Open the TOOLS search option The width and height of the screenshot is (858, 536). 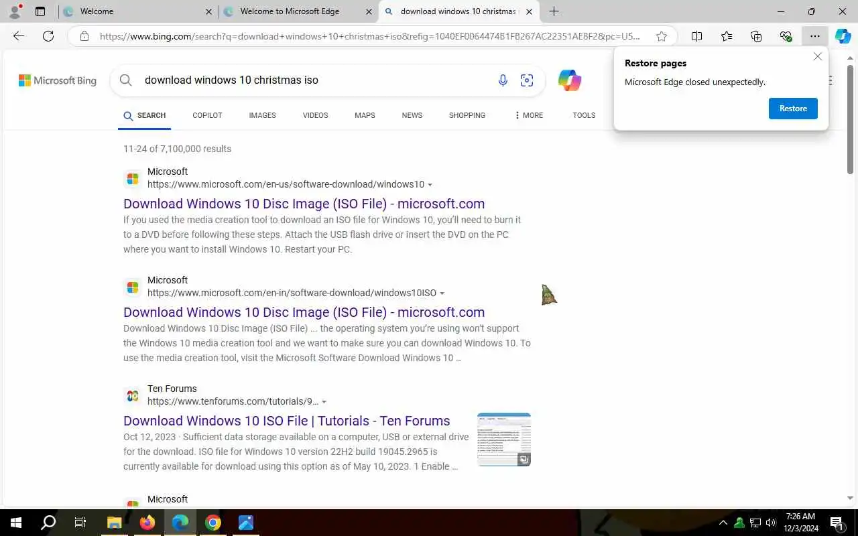click(x=584, y=115)
